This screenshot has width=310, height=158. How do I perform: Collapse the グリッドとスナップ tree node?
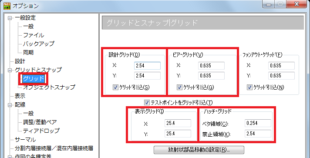click(10, 70)
